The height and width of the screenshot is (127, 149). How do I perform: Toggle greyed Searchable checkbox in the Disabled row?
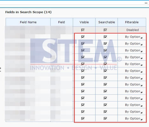point(105,30)
